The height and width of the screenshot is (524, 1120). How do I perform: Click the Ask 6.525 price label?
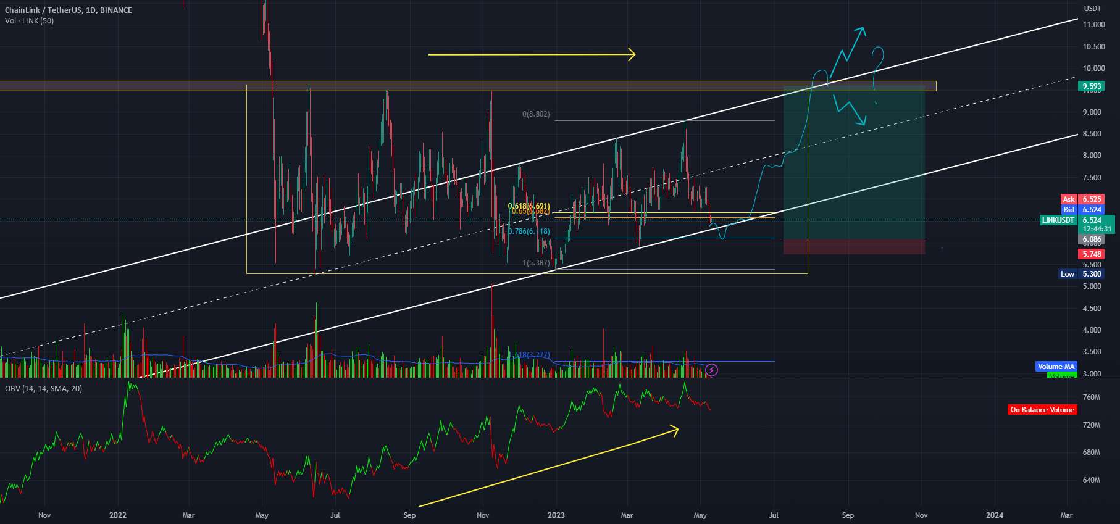tap(1082, 199)
